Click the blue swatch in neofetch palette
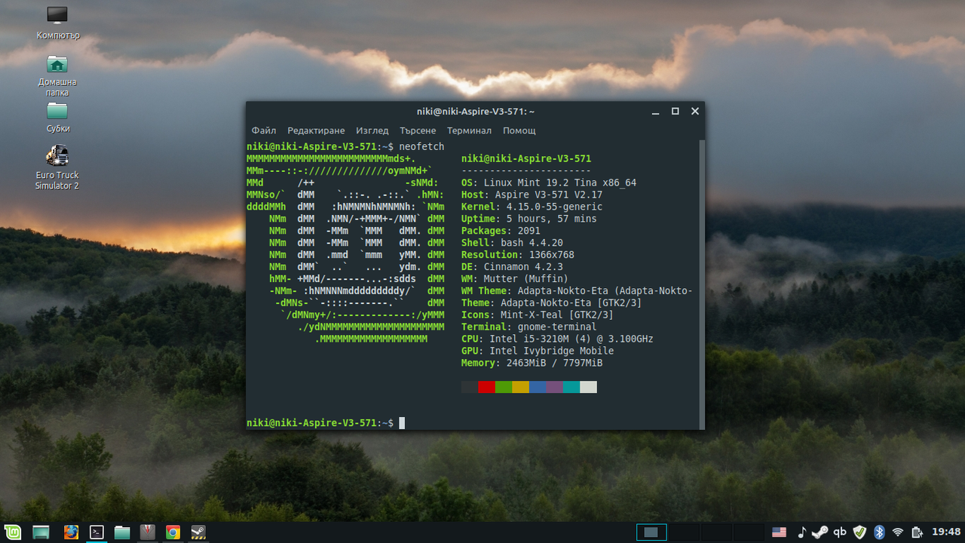This screenshot has width=965, height=543. (x=538, y=387)
